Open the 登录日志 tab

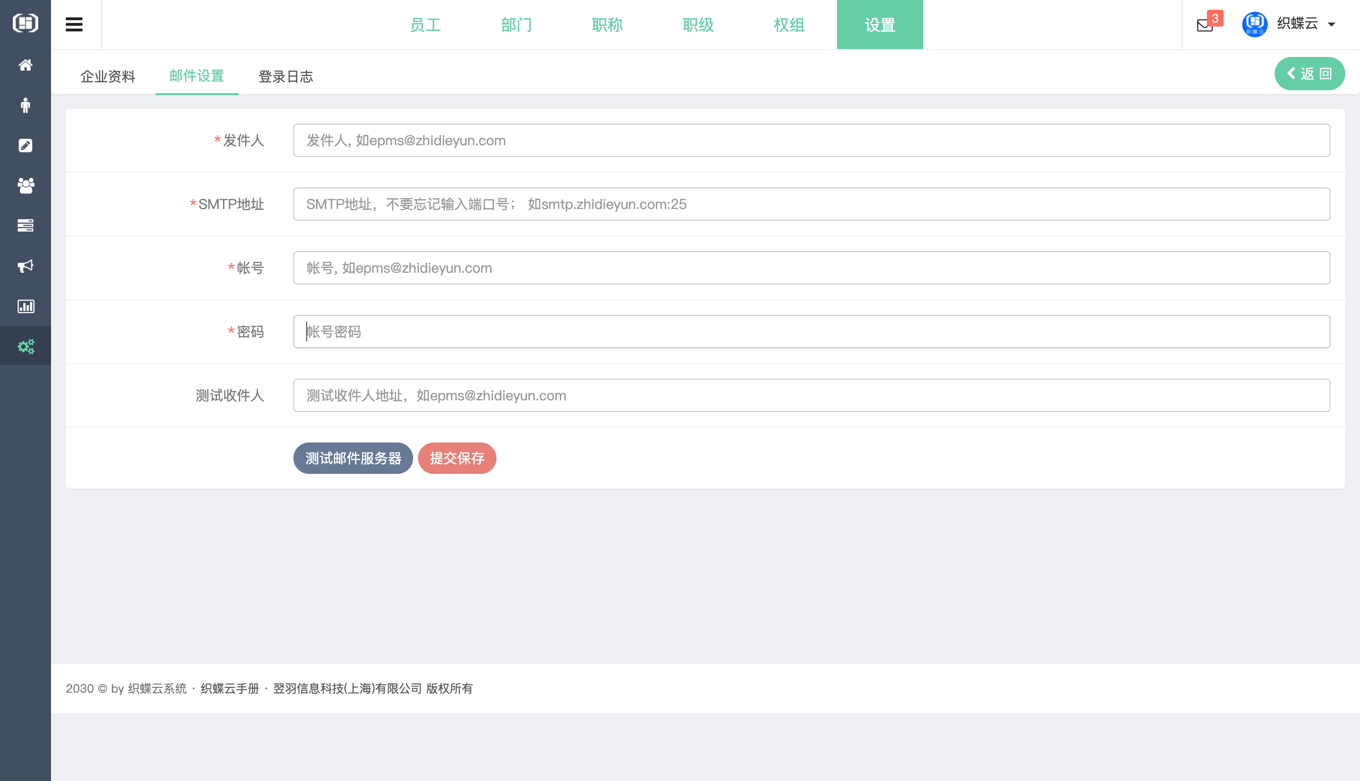pyautogui.click(x=286, y=76)
